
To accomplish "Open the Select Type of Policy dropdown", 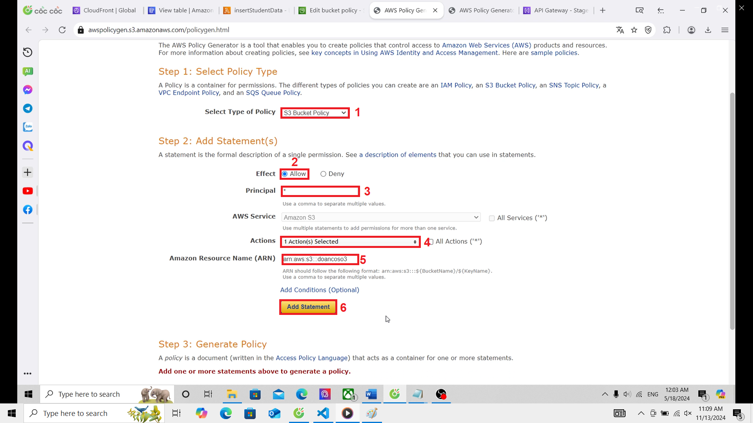I will (314, 113).
